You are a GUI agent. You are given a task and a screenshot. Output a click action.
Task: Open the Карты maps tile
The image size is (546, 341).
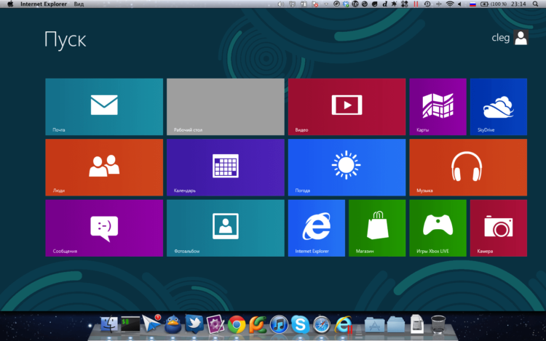click(x=438, y=107)
